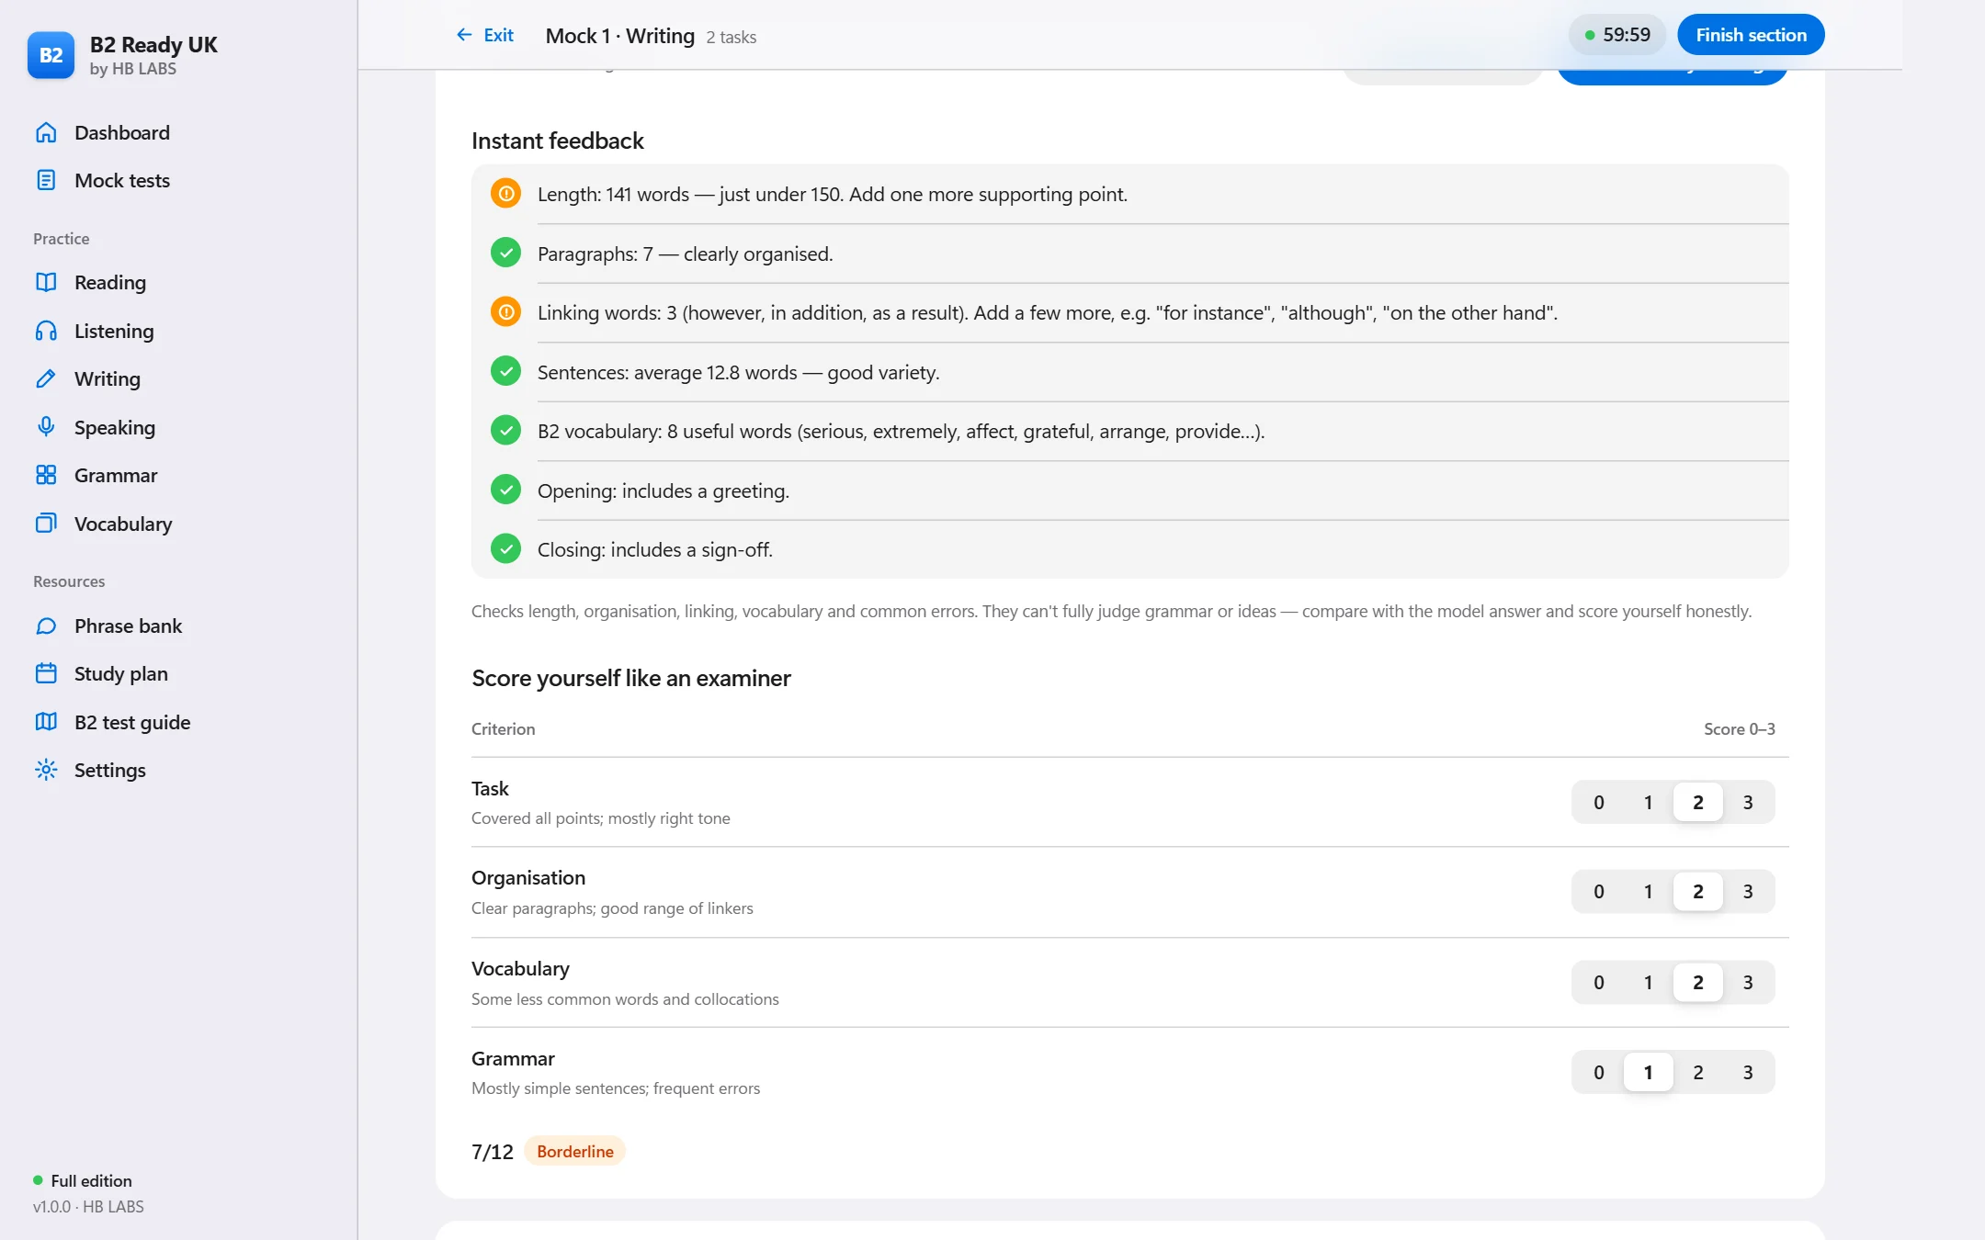
Task: Click the orange warning icon beside Length feedback
Action: 505,194
